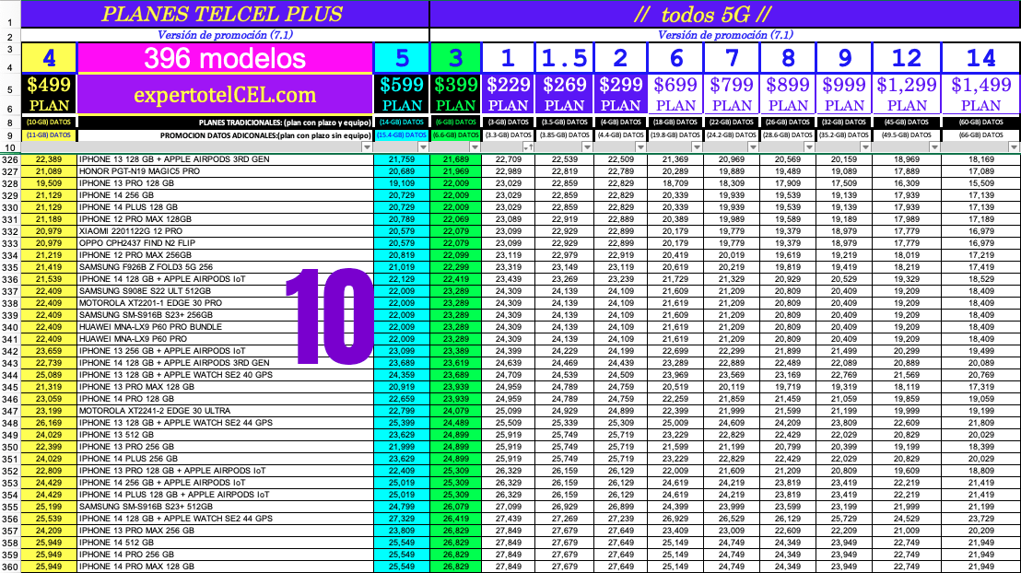Select the 'IPHONE 14 PLUS 256 GB' cell

(x=225, y=459)
